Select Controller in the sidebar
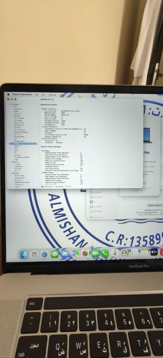This screenshot has height=358, width=163. pos(18,121)
